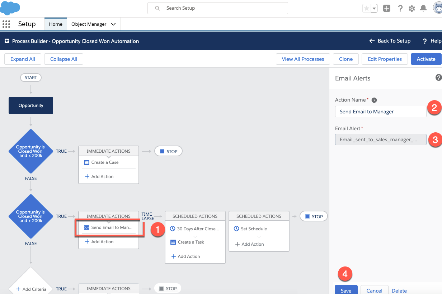The image size is (442, 294).
Task: Click the STOP node after scheduled actions
Action: point(314,216)
